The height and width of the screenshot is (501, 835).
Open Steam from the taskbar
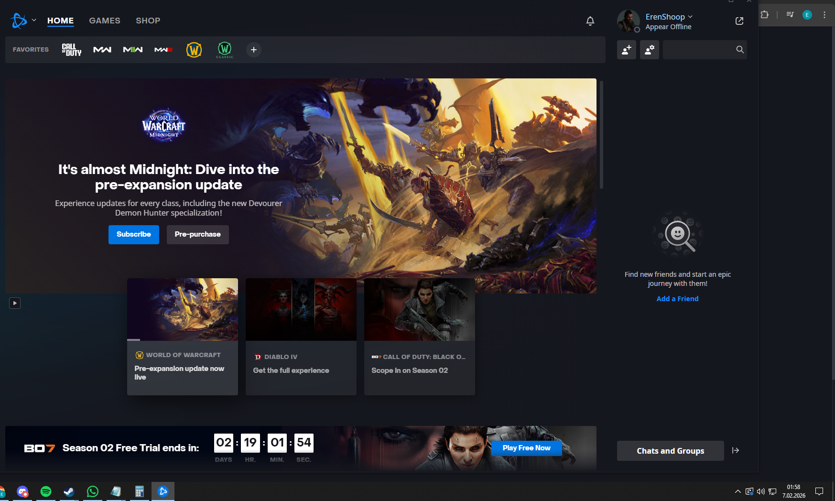click(69, 491)
